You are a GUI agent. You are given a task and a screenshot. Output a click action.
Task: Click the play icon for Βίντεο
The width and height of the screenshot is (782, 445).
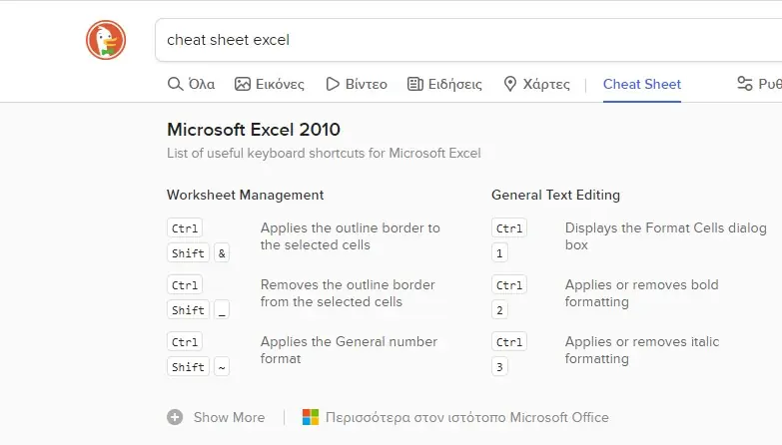pos(333,84)
